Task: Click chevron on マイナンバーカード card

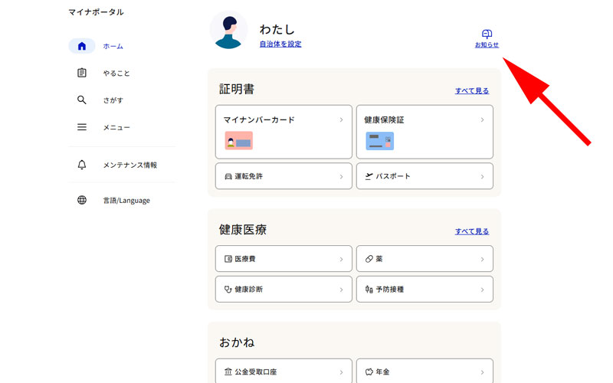Action: (x=341, y=120)
